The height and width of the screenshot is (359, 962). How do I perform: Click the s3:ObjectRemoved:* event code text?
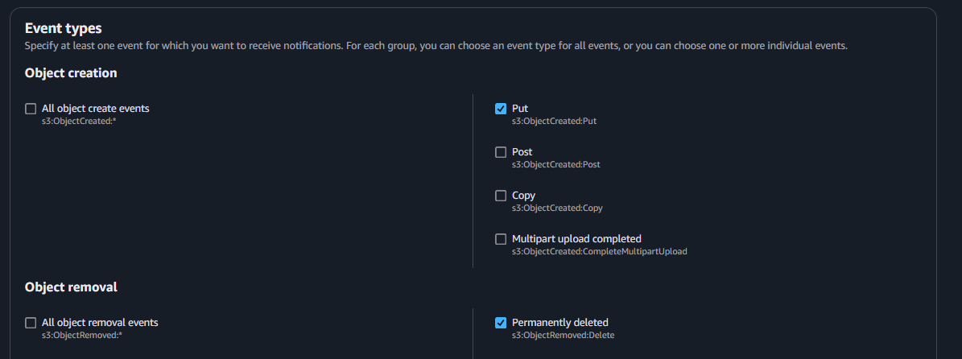[81, 335]
